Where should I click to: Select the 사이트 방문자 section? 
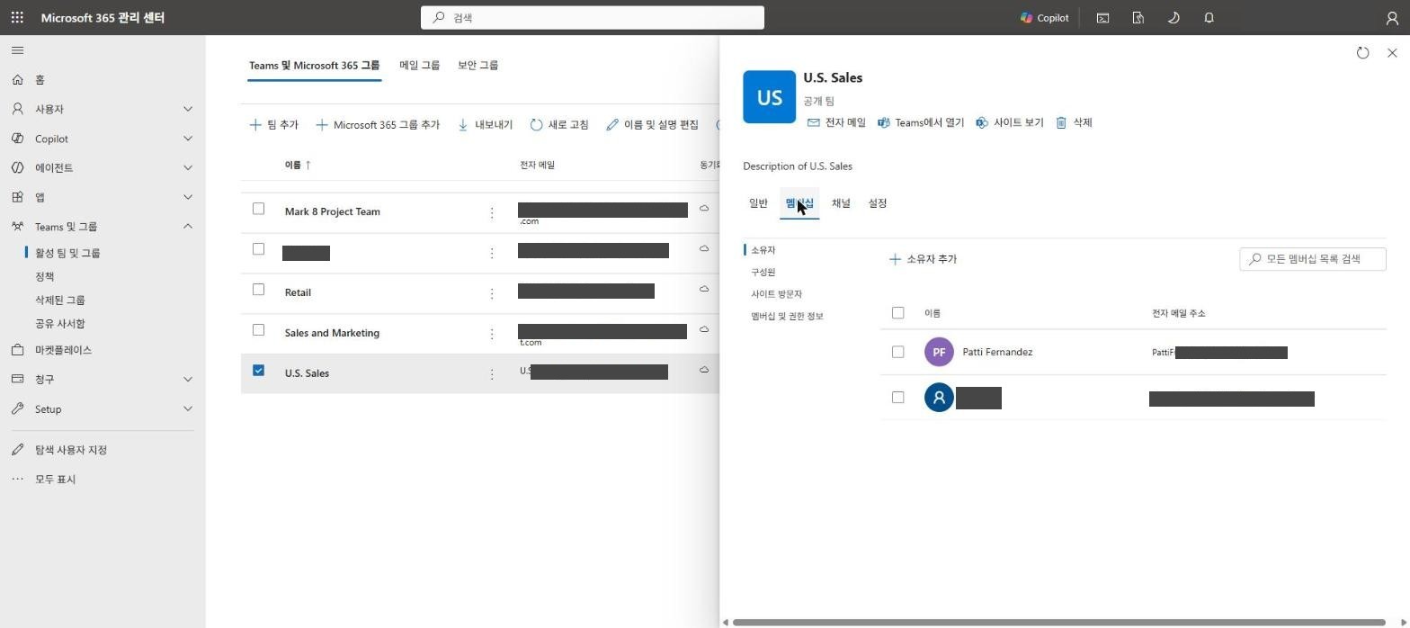(x=776, y=294)
